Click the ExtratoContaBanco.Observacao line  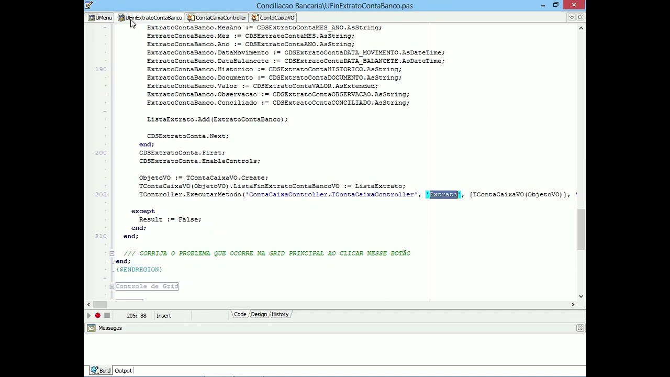tap(278, 94)
